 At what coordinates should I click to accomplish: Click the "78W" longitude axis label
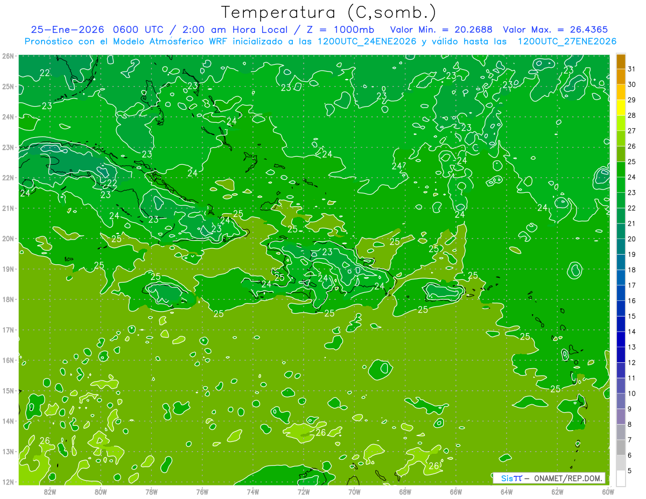151,491
